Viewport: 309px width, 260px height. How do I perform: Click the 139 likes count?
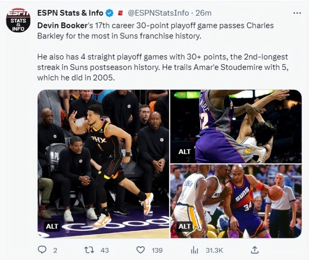[157, 250]
